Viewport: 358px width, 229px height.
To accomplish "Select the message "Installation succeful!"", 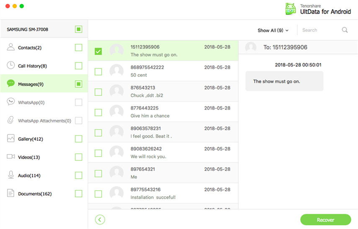I will 163,193.
